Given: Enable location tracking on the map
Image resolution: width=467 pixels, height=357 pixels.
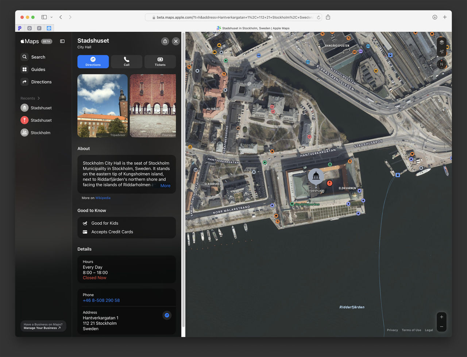Looking at the screenshot, I should coord(441,52).
